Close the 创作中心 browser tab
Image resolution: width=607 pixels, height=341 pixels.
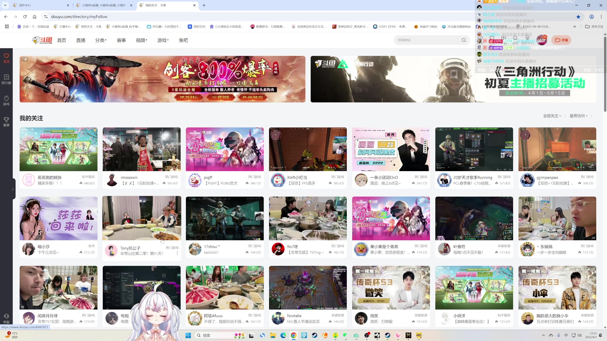coord(68,5)
